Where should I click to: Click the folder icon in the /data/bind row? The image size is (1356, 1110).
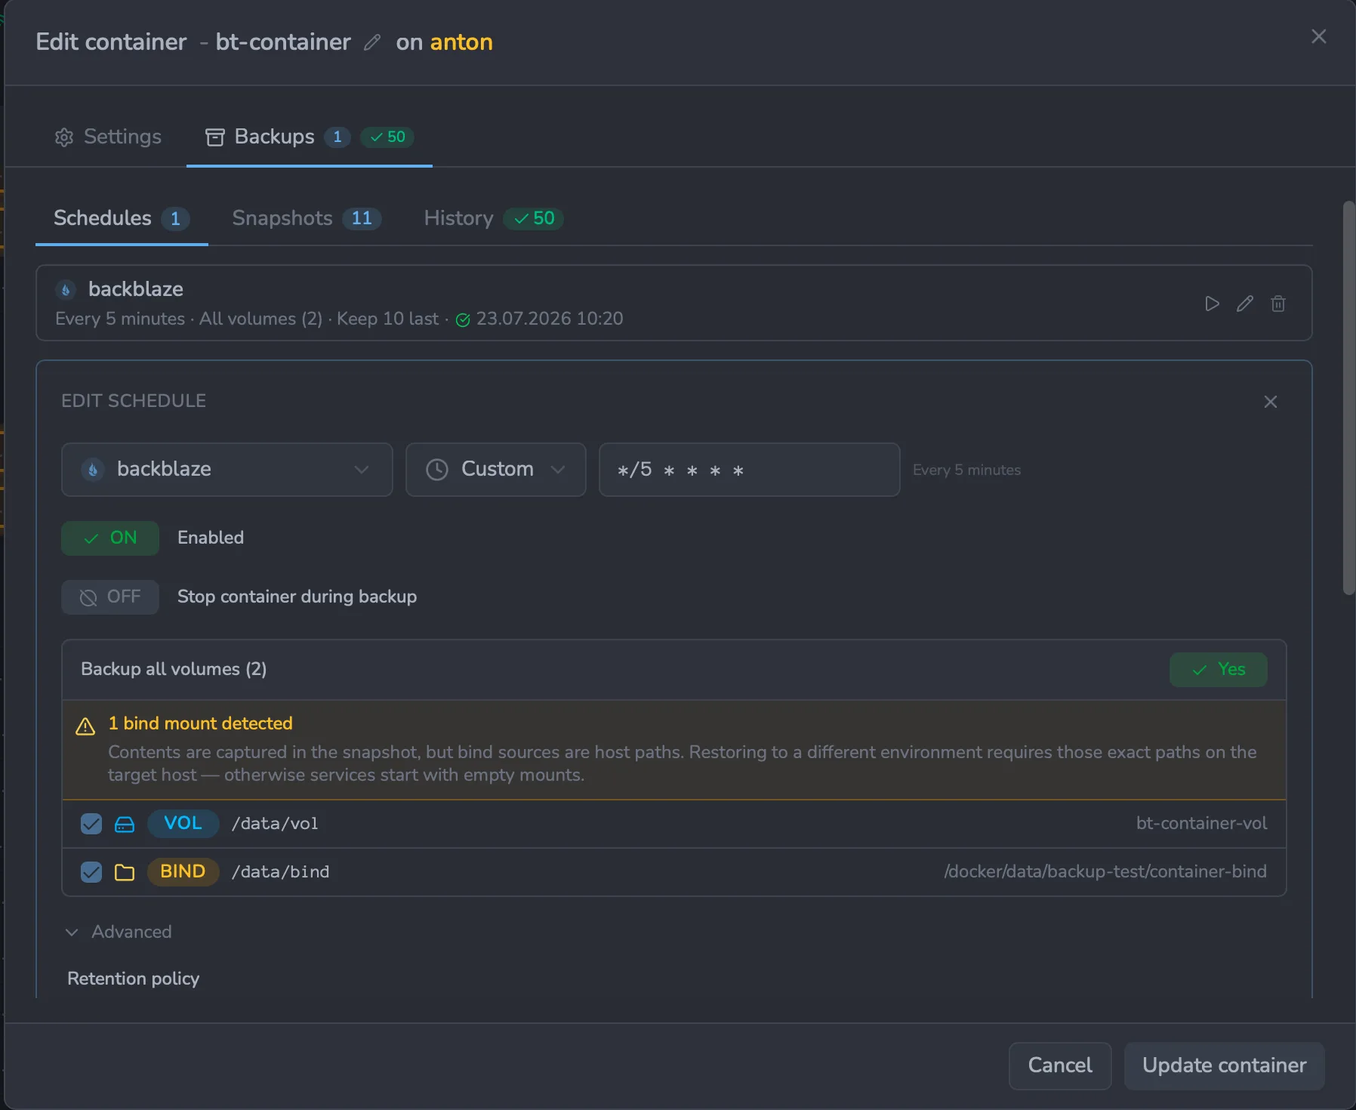125,872
